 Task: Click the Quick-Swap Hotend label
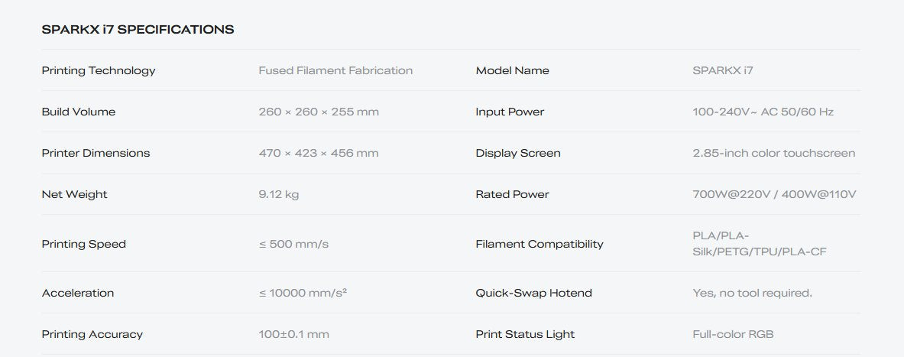coord(533,293)
